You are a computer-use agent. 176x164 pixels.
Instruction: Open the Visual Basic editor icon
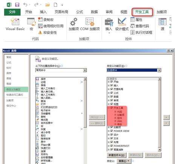[15, 21]
